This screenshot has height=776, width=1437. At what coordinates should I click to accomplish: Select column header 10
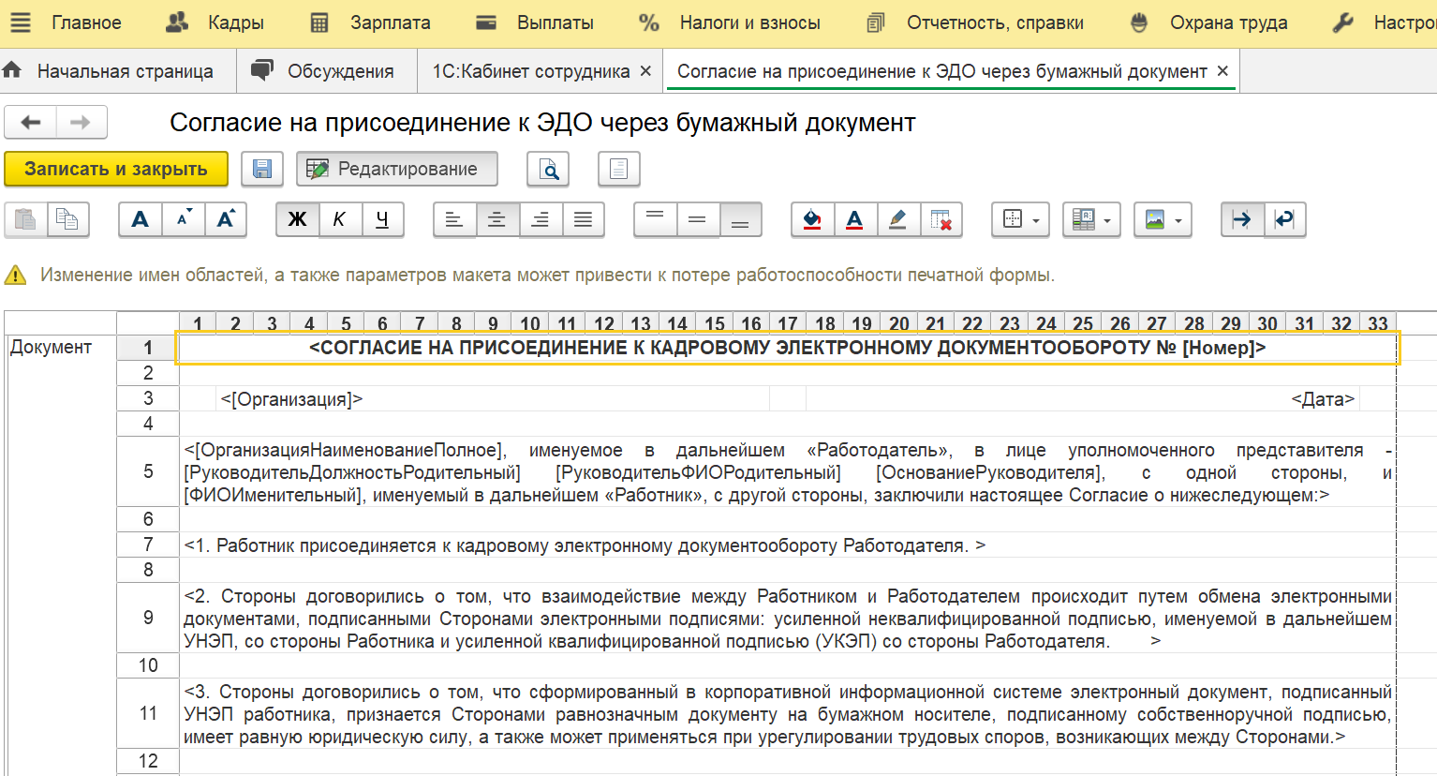530,323
